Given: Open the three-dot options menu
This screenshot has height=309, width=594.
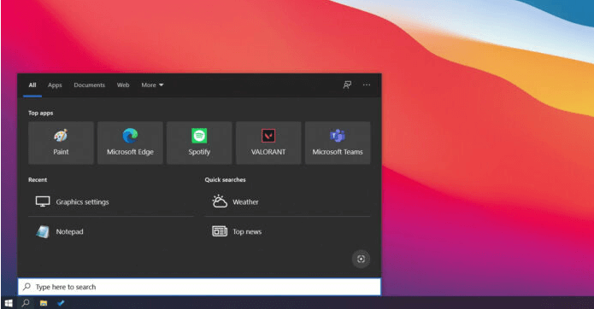Looking at the screenshot, I should (367, 85).
